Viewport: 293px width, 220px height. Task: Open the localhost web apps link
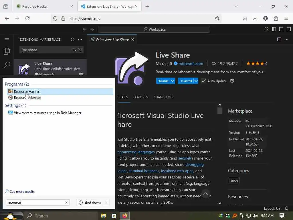[177, 171]
